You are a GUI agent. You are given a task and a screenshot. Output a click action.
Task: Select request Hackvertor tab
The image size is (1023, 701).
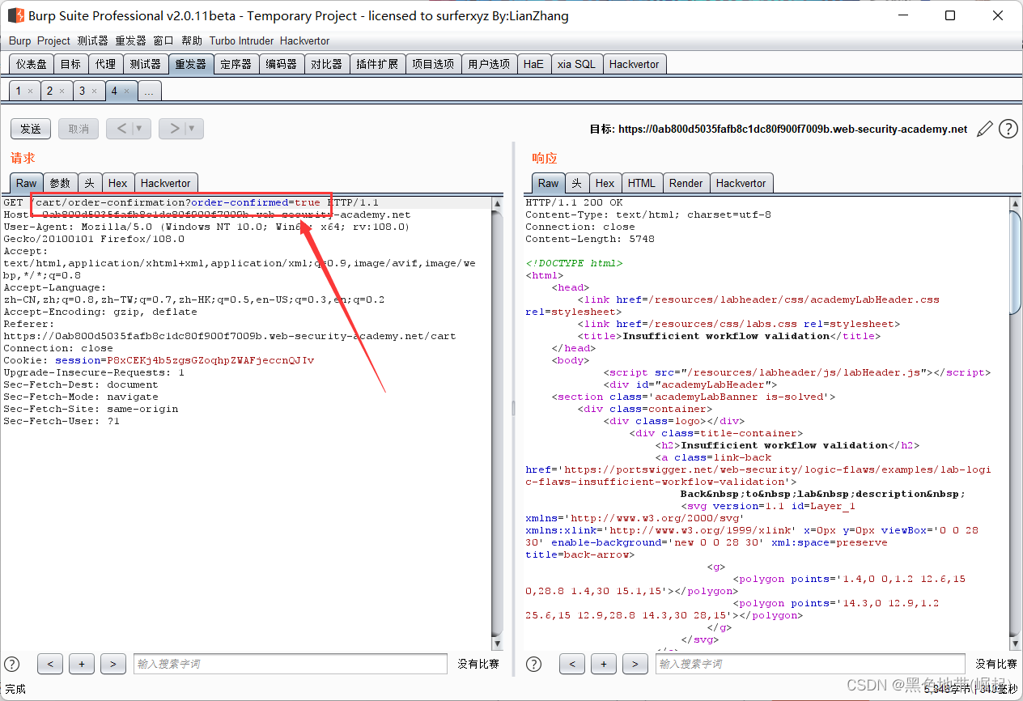click(166, 183)
